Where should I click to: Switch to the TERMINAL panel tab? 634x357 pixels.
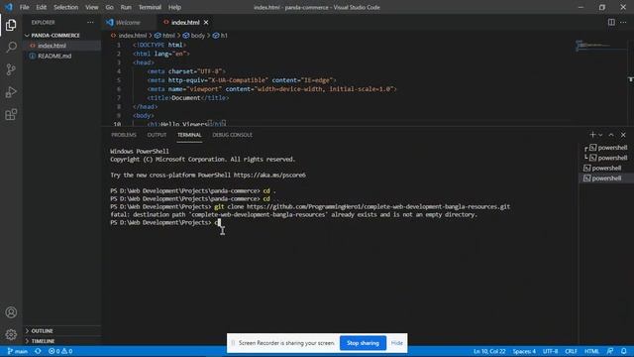pyautogui.click(x=189, y=135)
